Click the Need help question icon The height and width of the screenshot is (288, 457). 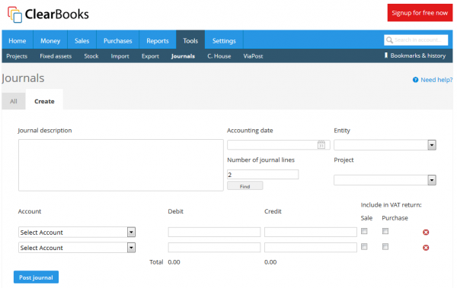tap(415, 80)
